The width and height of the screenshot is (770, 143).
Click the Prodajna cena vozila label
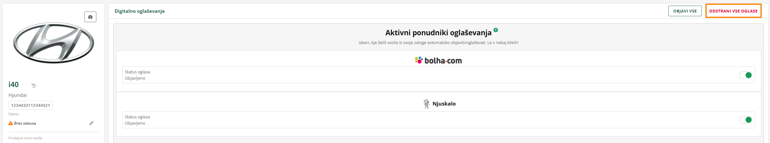pos(26,138)
